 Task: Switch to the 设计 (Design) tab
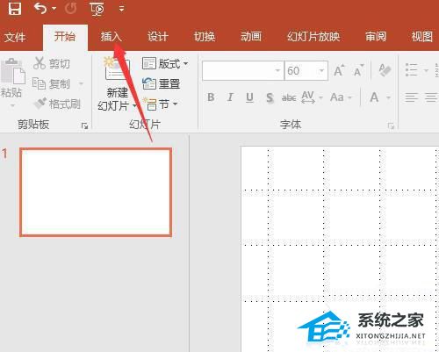[x=158, y=37]
